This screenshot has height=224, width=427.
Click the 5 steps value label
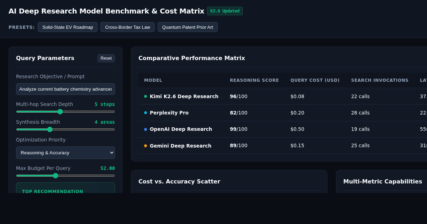[105, 104]
